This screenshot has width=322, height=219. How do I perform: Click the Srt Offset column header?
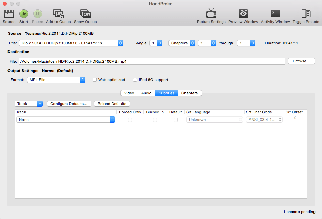coord(295,112)
